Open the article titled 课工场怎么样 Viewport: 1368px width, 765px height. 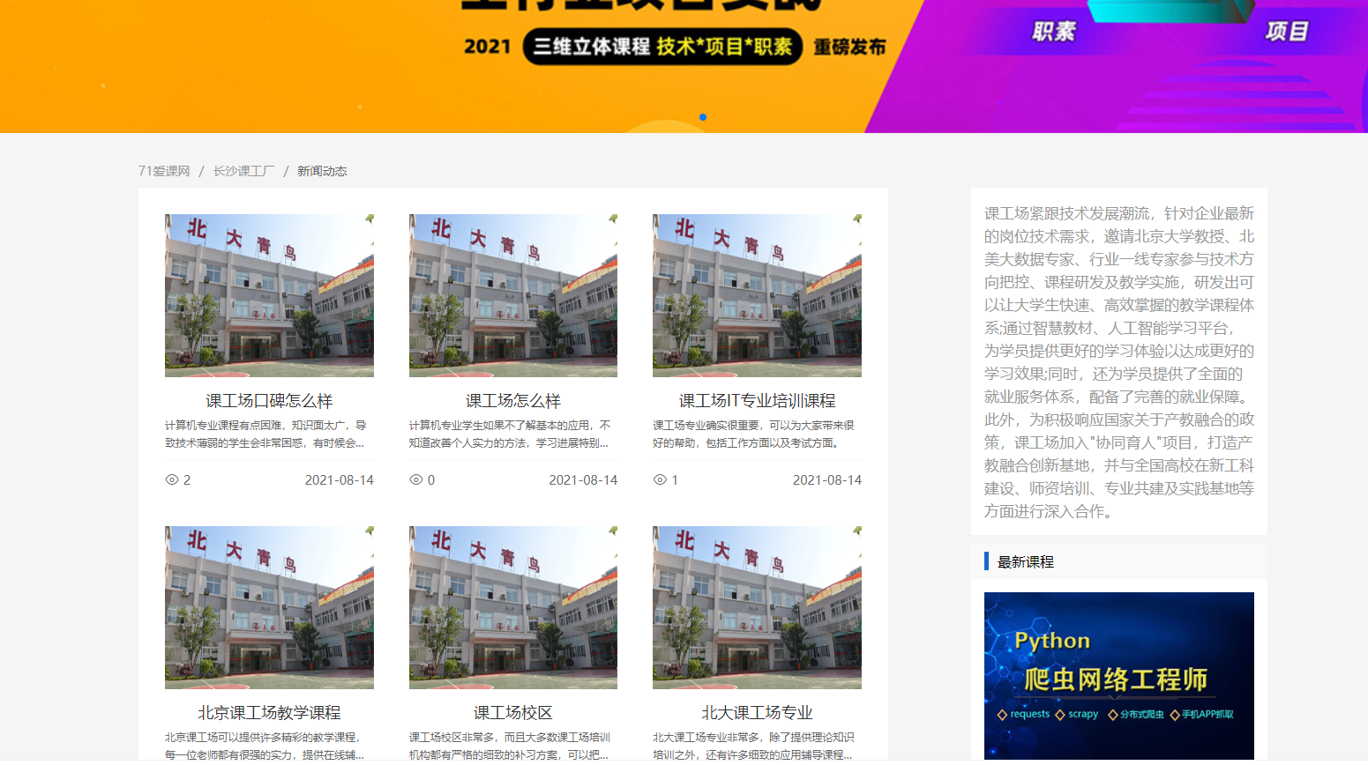point(513,401)
